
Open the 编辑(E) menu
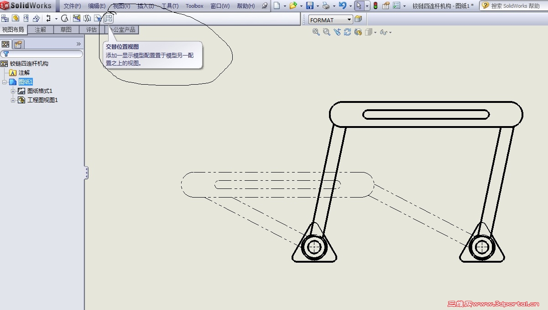click(97, 6)
